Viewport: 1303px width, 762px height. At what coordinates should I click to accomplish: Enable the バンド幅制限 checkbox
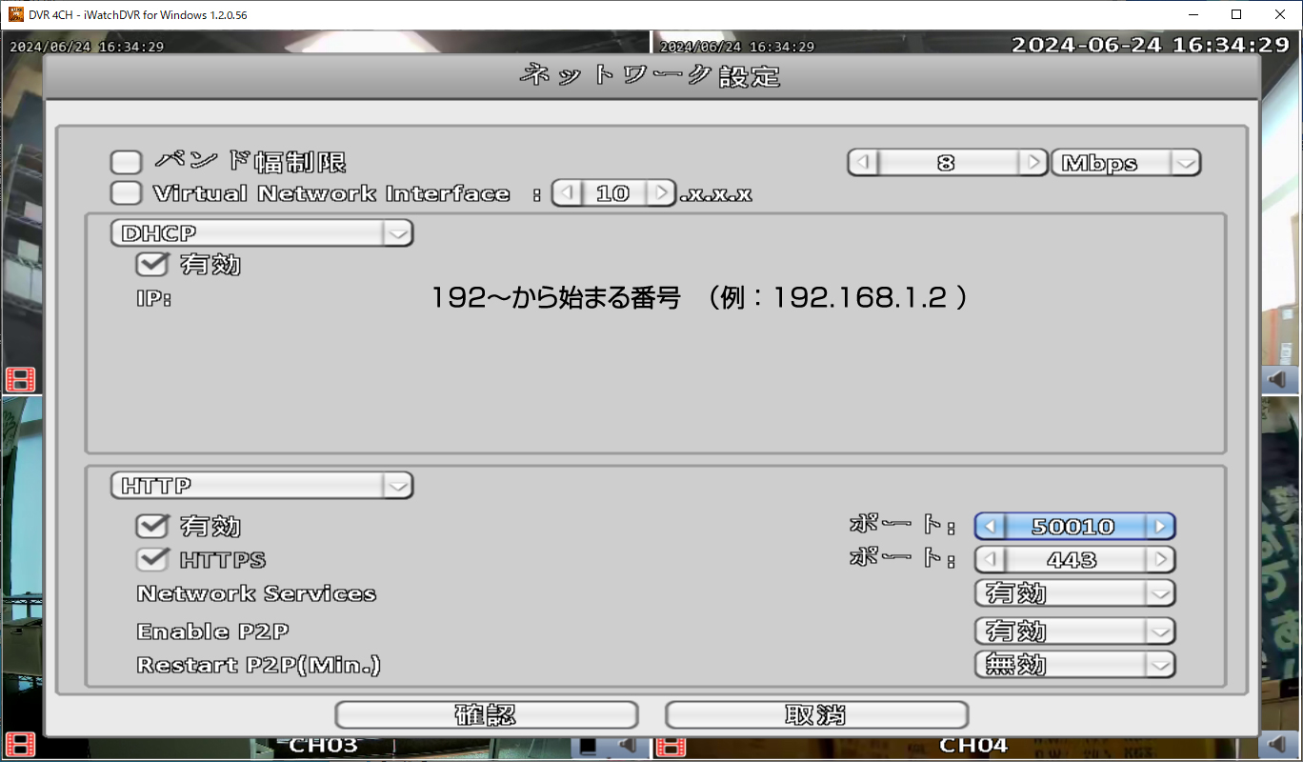click(126, 163)
